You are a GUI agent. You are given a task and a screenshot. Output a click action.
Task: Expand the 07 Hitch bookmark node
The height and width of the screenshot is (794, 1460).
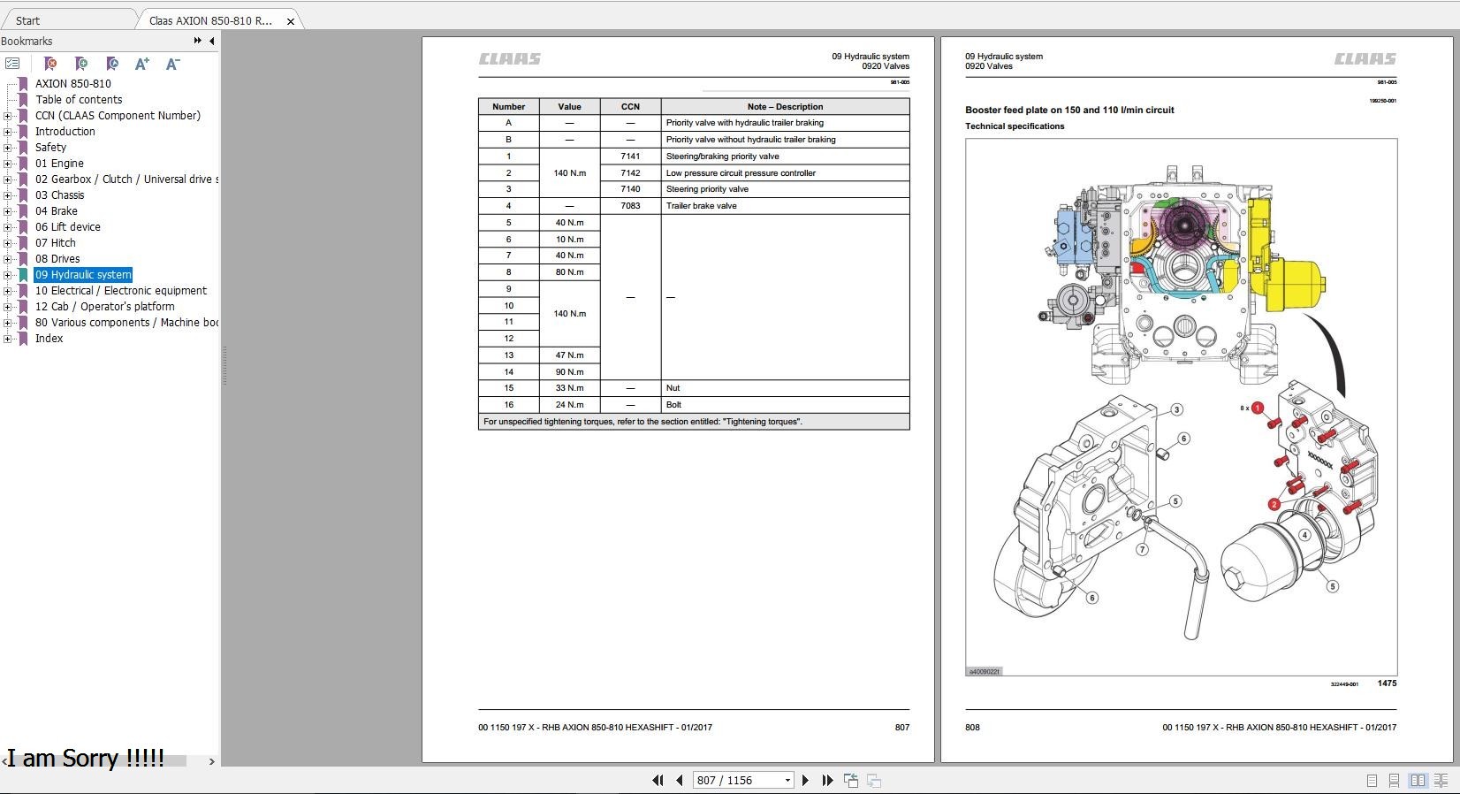[x=7, y=243]
